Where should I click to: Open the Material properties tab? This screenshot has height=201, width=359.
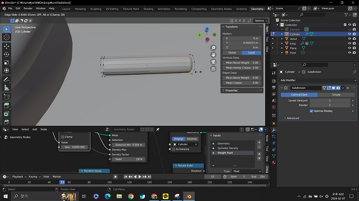274,163
